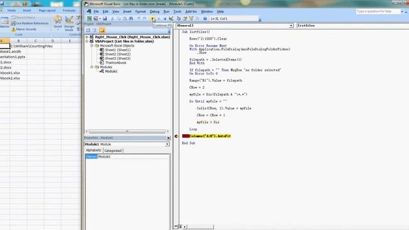
Task: Toggle Use Relative References in Excel
Action: (30, 23)
